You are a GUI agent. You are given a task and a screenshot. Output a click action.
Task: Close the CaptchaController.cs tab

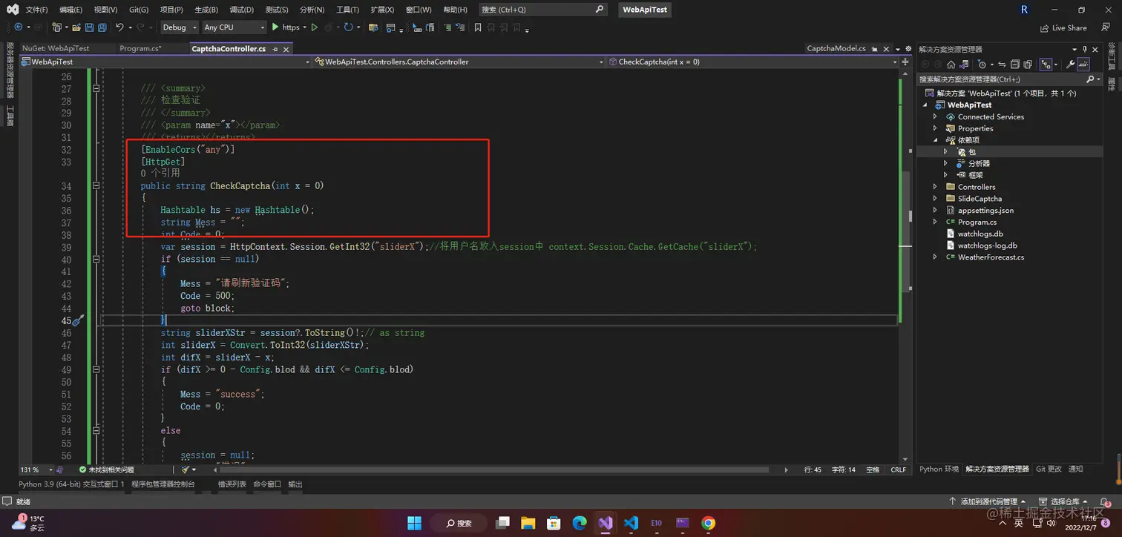pyautogui.click(x=286, y=49)
